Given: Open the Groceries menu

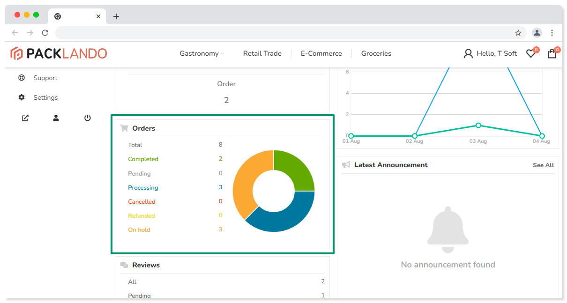Looking at the screenshot, I should (376, 53).
